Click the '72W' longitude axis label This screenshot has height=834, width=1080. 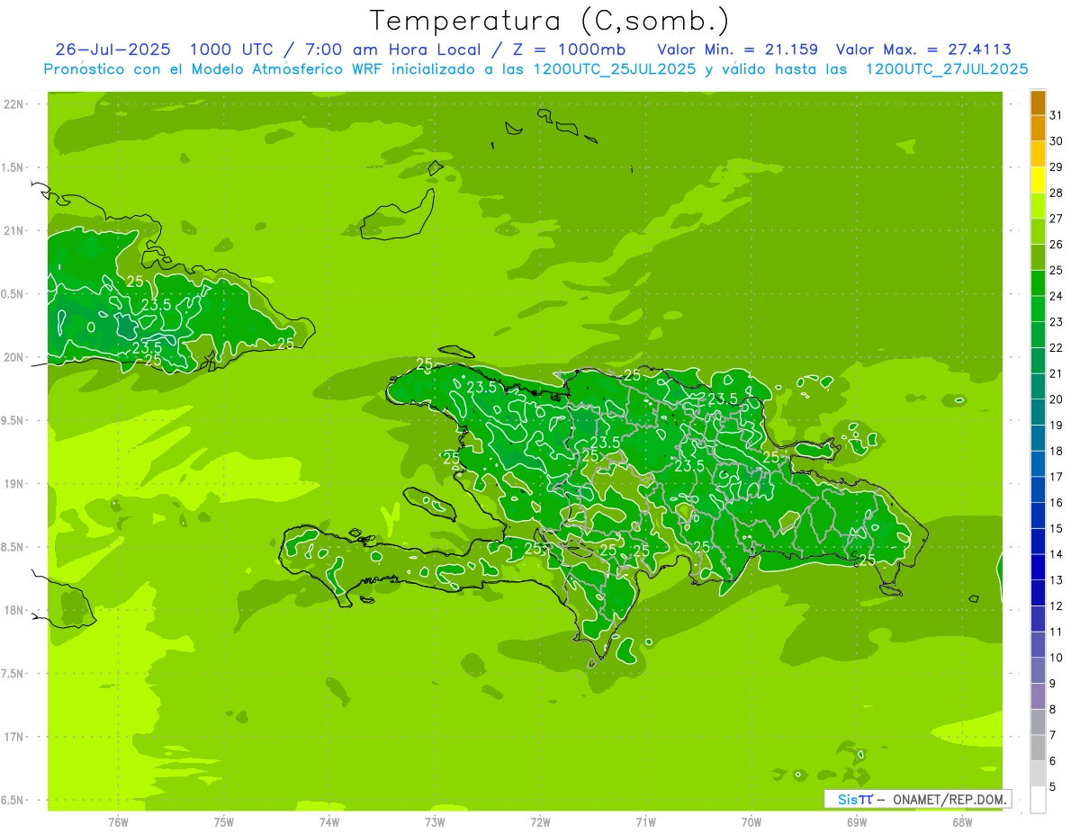540,822
